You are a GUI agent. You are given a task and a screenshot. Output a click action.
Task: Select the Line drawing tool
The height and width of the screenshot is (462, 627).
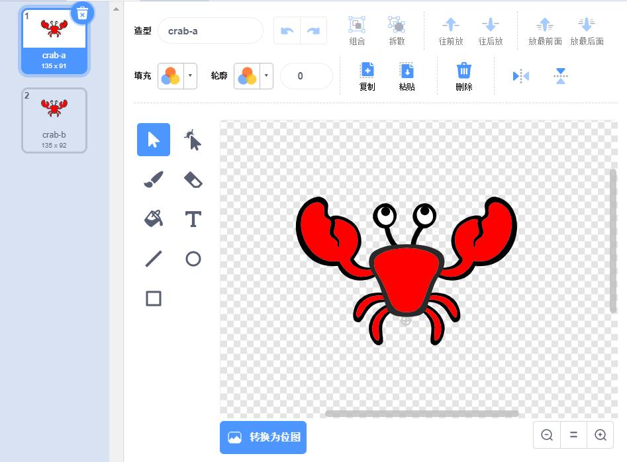154,259
